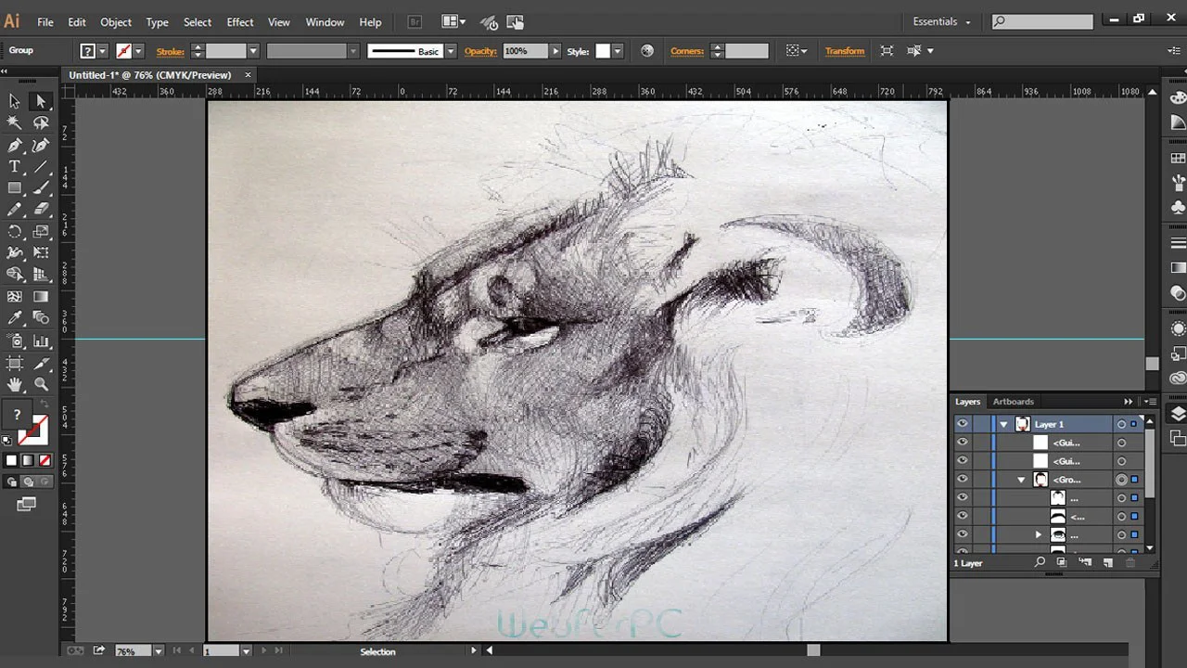Select the Type tool
1187x668 pixels.
tap(14, 166)
